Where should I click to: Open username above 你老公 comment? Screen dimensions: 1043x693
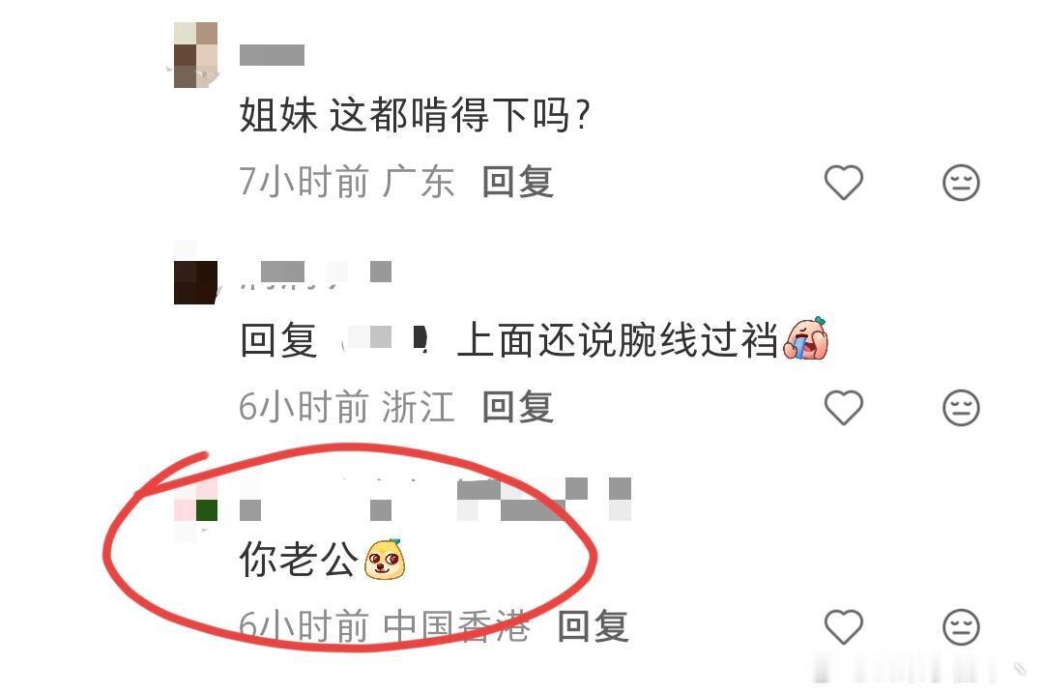tap(435, 500)
